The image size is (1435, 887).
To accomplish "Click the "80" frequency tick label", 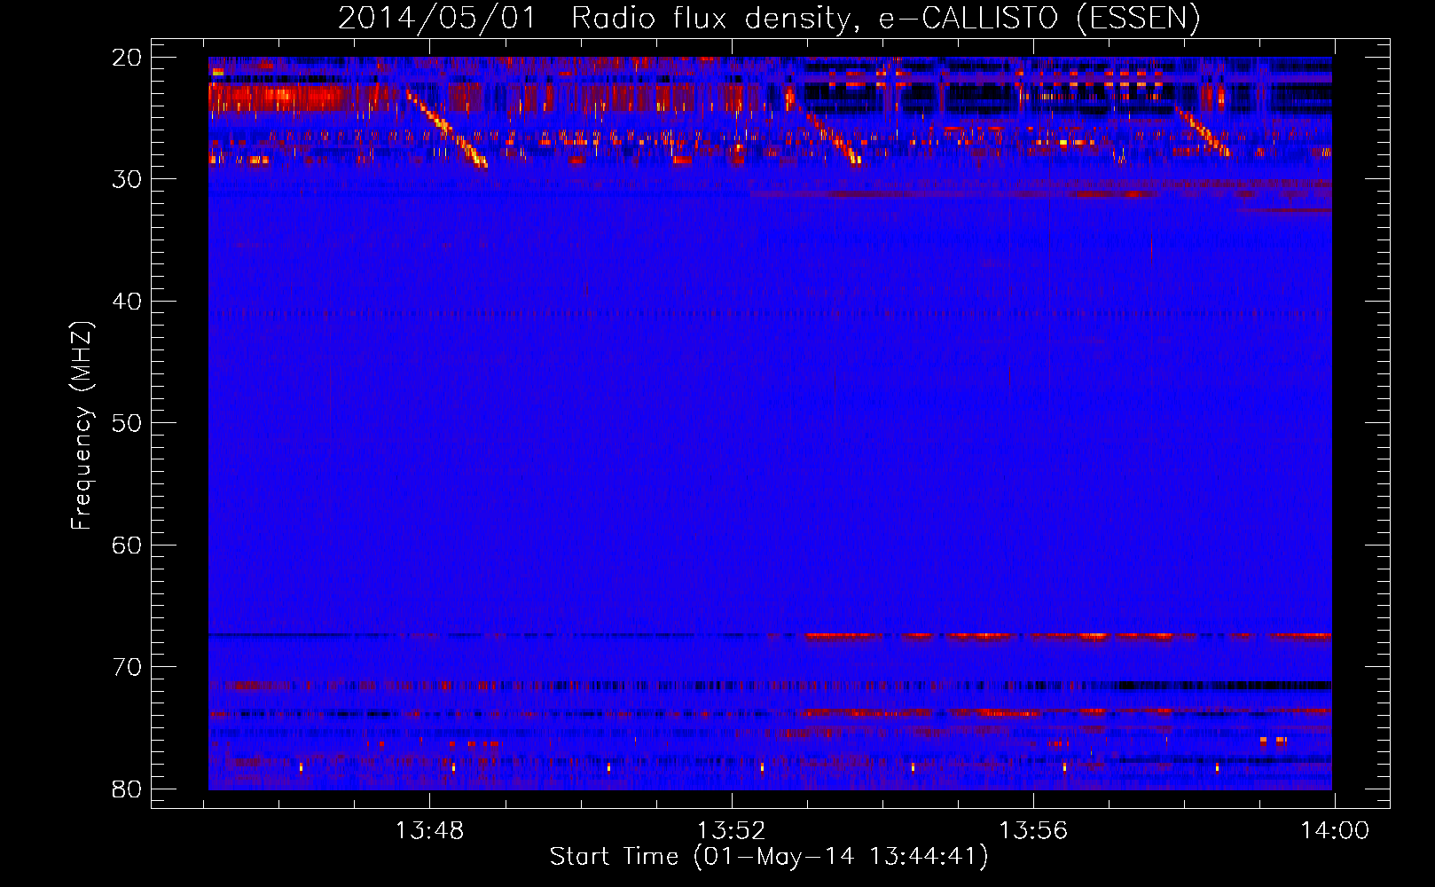I will click(x=128, y=789).
